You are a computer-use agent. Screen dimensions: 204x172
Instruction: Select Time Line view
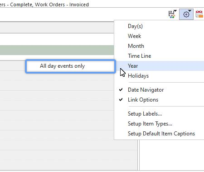159,56
